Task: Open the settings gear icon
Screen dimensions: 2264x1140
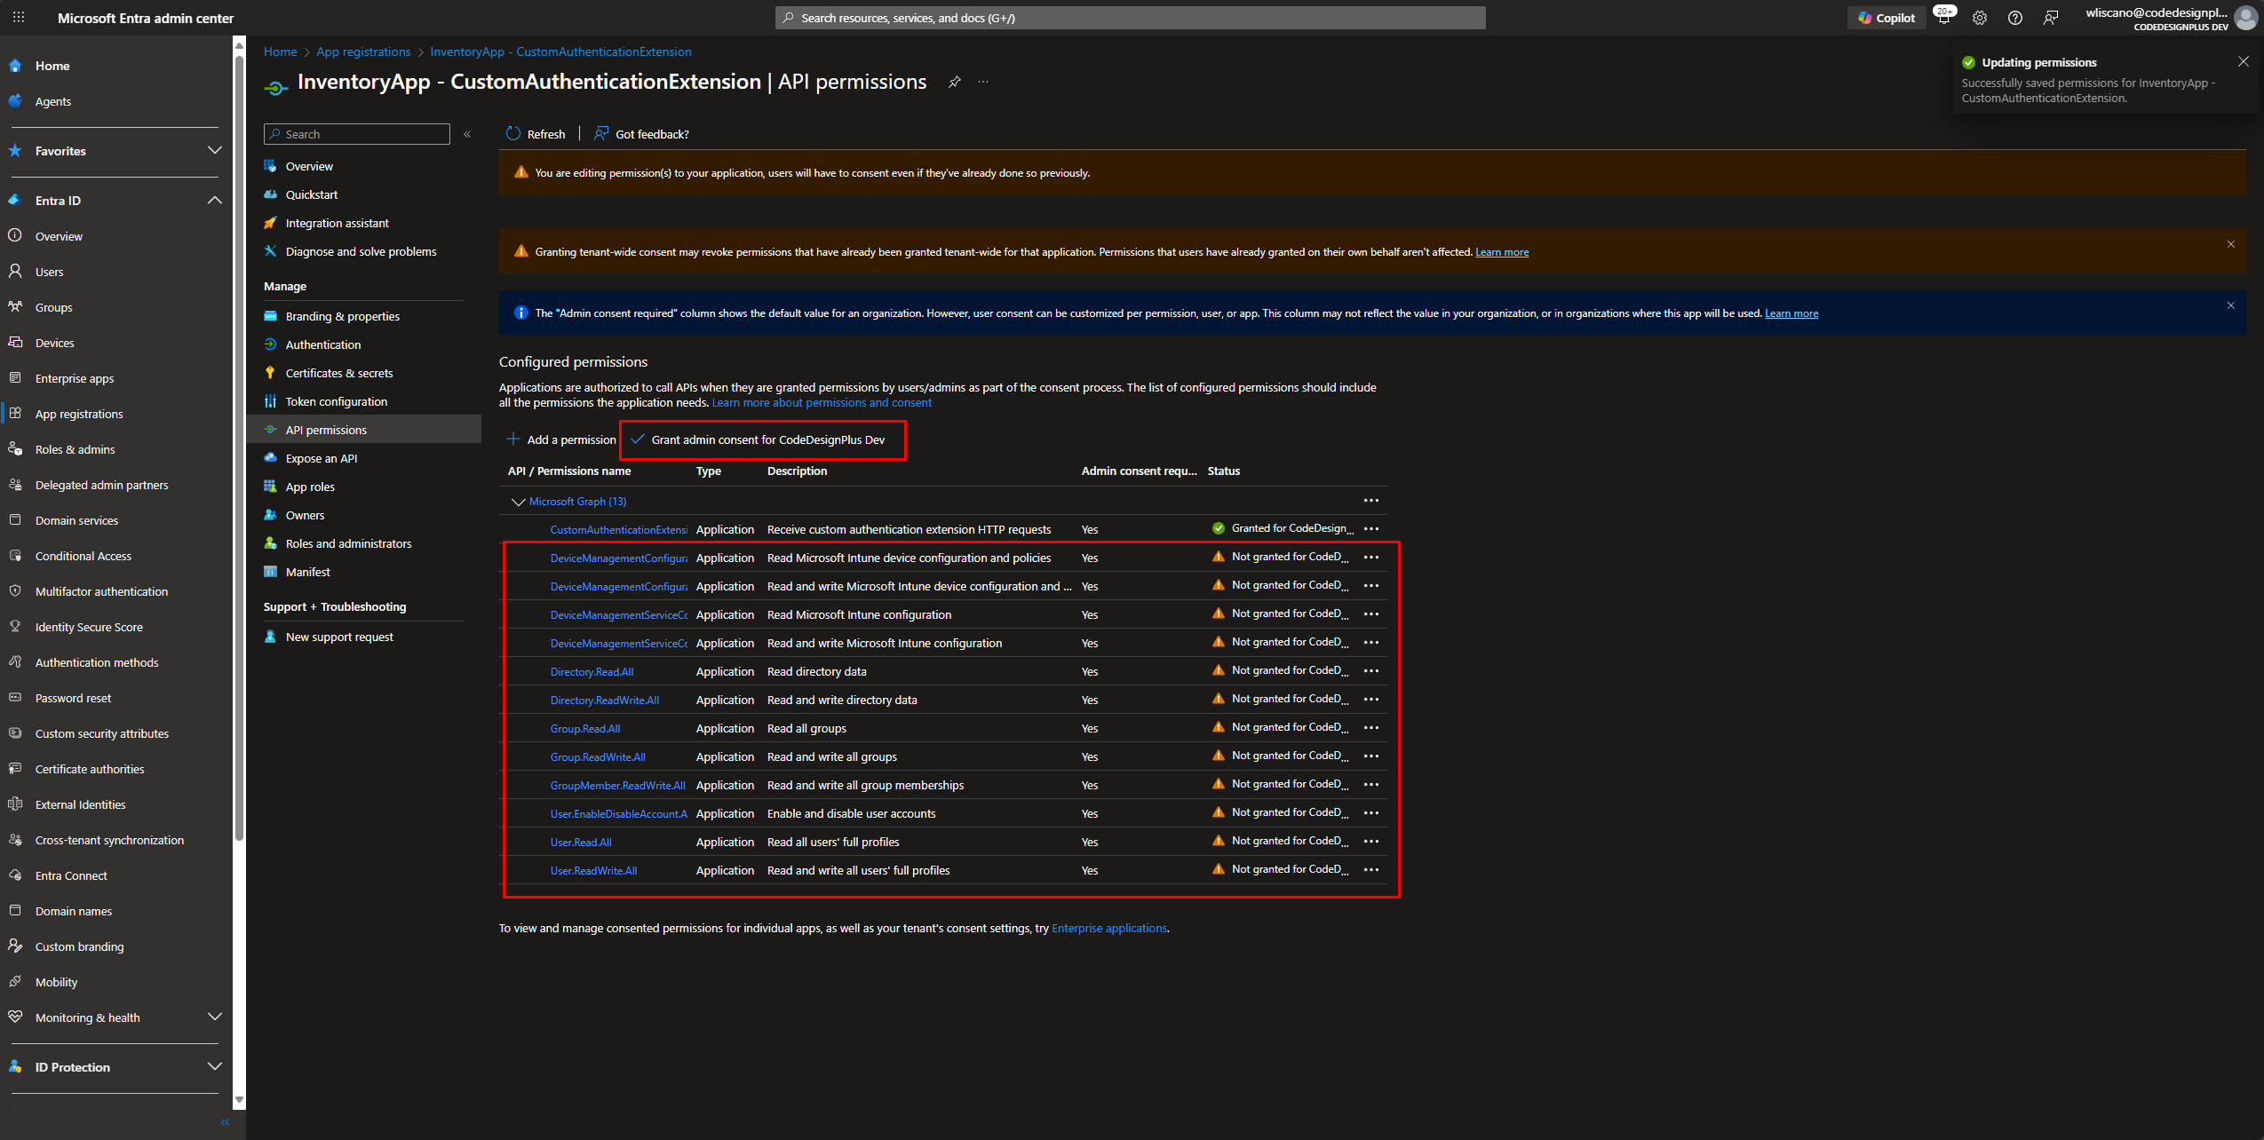Action: coord(1980,18)
